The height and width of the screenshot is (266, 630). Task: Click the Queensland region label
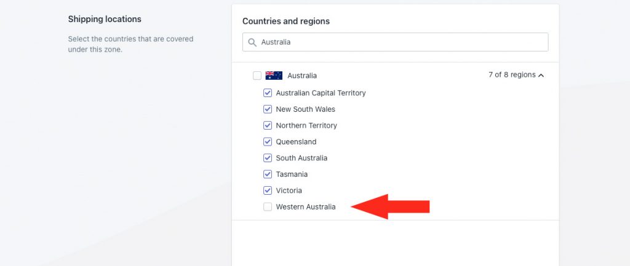coord(296,142)
